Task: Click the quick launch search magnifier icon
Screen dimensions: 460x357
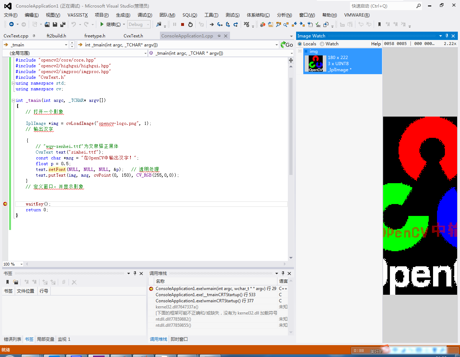Action: [x=419, y=6]
